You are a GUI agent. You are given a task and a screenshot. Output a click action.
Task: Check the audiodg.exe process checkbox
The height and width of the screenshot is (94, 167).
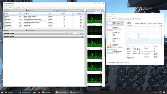pos(4,20)
